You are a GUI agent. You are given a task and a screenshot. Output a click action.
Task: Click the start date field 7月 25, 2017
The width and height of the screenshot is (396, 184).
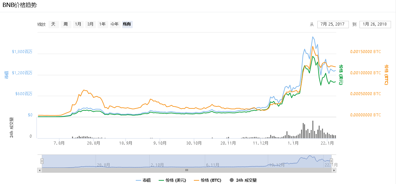[333, 25]
